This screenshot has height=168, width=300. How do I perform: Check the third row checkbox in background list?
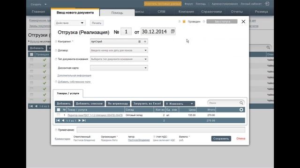coord(31,71)
